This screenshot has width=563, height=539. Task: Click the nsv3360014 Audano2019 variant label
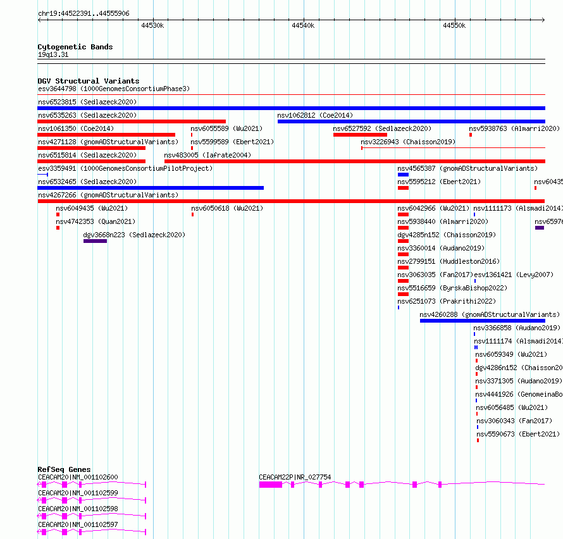point(440,248)
